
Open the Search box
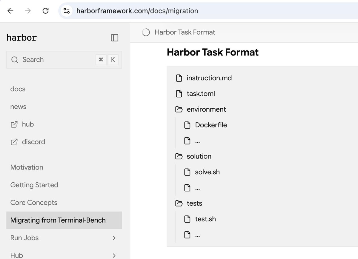tap(64, 60)
